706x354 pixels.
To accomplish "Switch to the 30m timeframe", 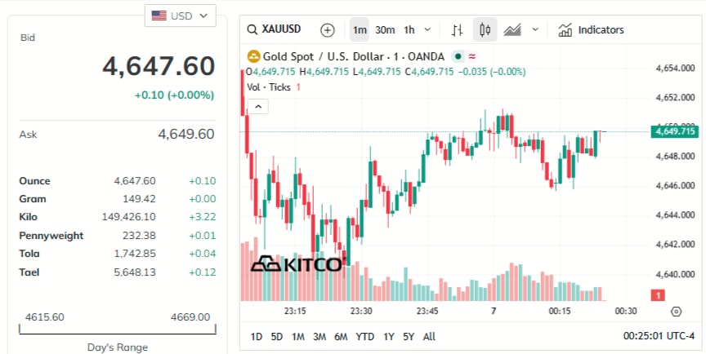I will (385, 30).
